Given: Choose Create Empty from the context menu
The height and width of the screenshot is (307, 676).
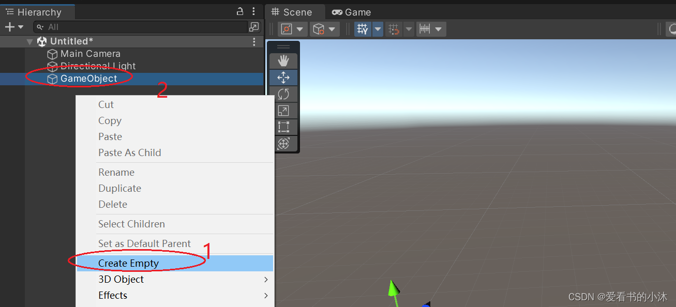Looking at the screenshot, I should 128,263.
